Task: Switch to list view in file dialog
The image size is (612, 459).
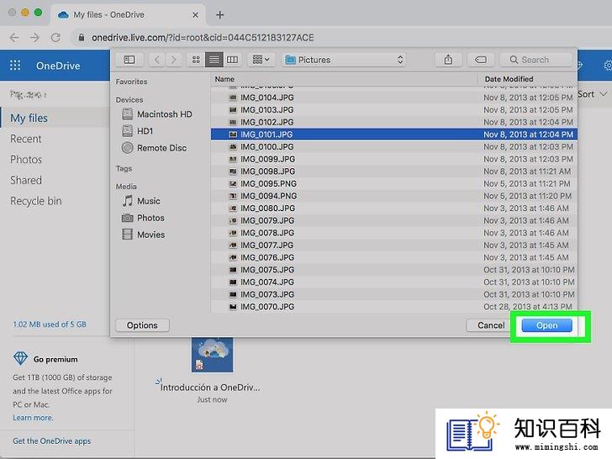Action: [x=214, y=60]
